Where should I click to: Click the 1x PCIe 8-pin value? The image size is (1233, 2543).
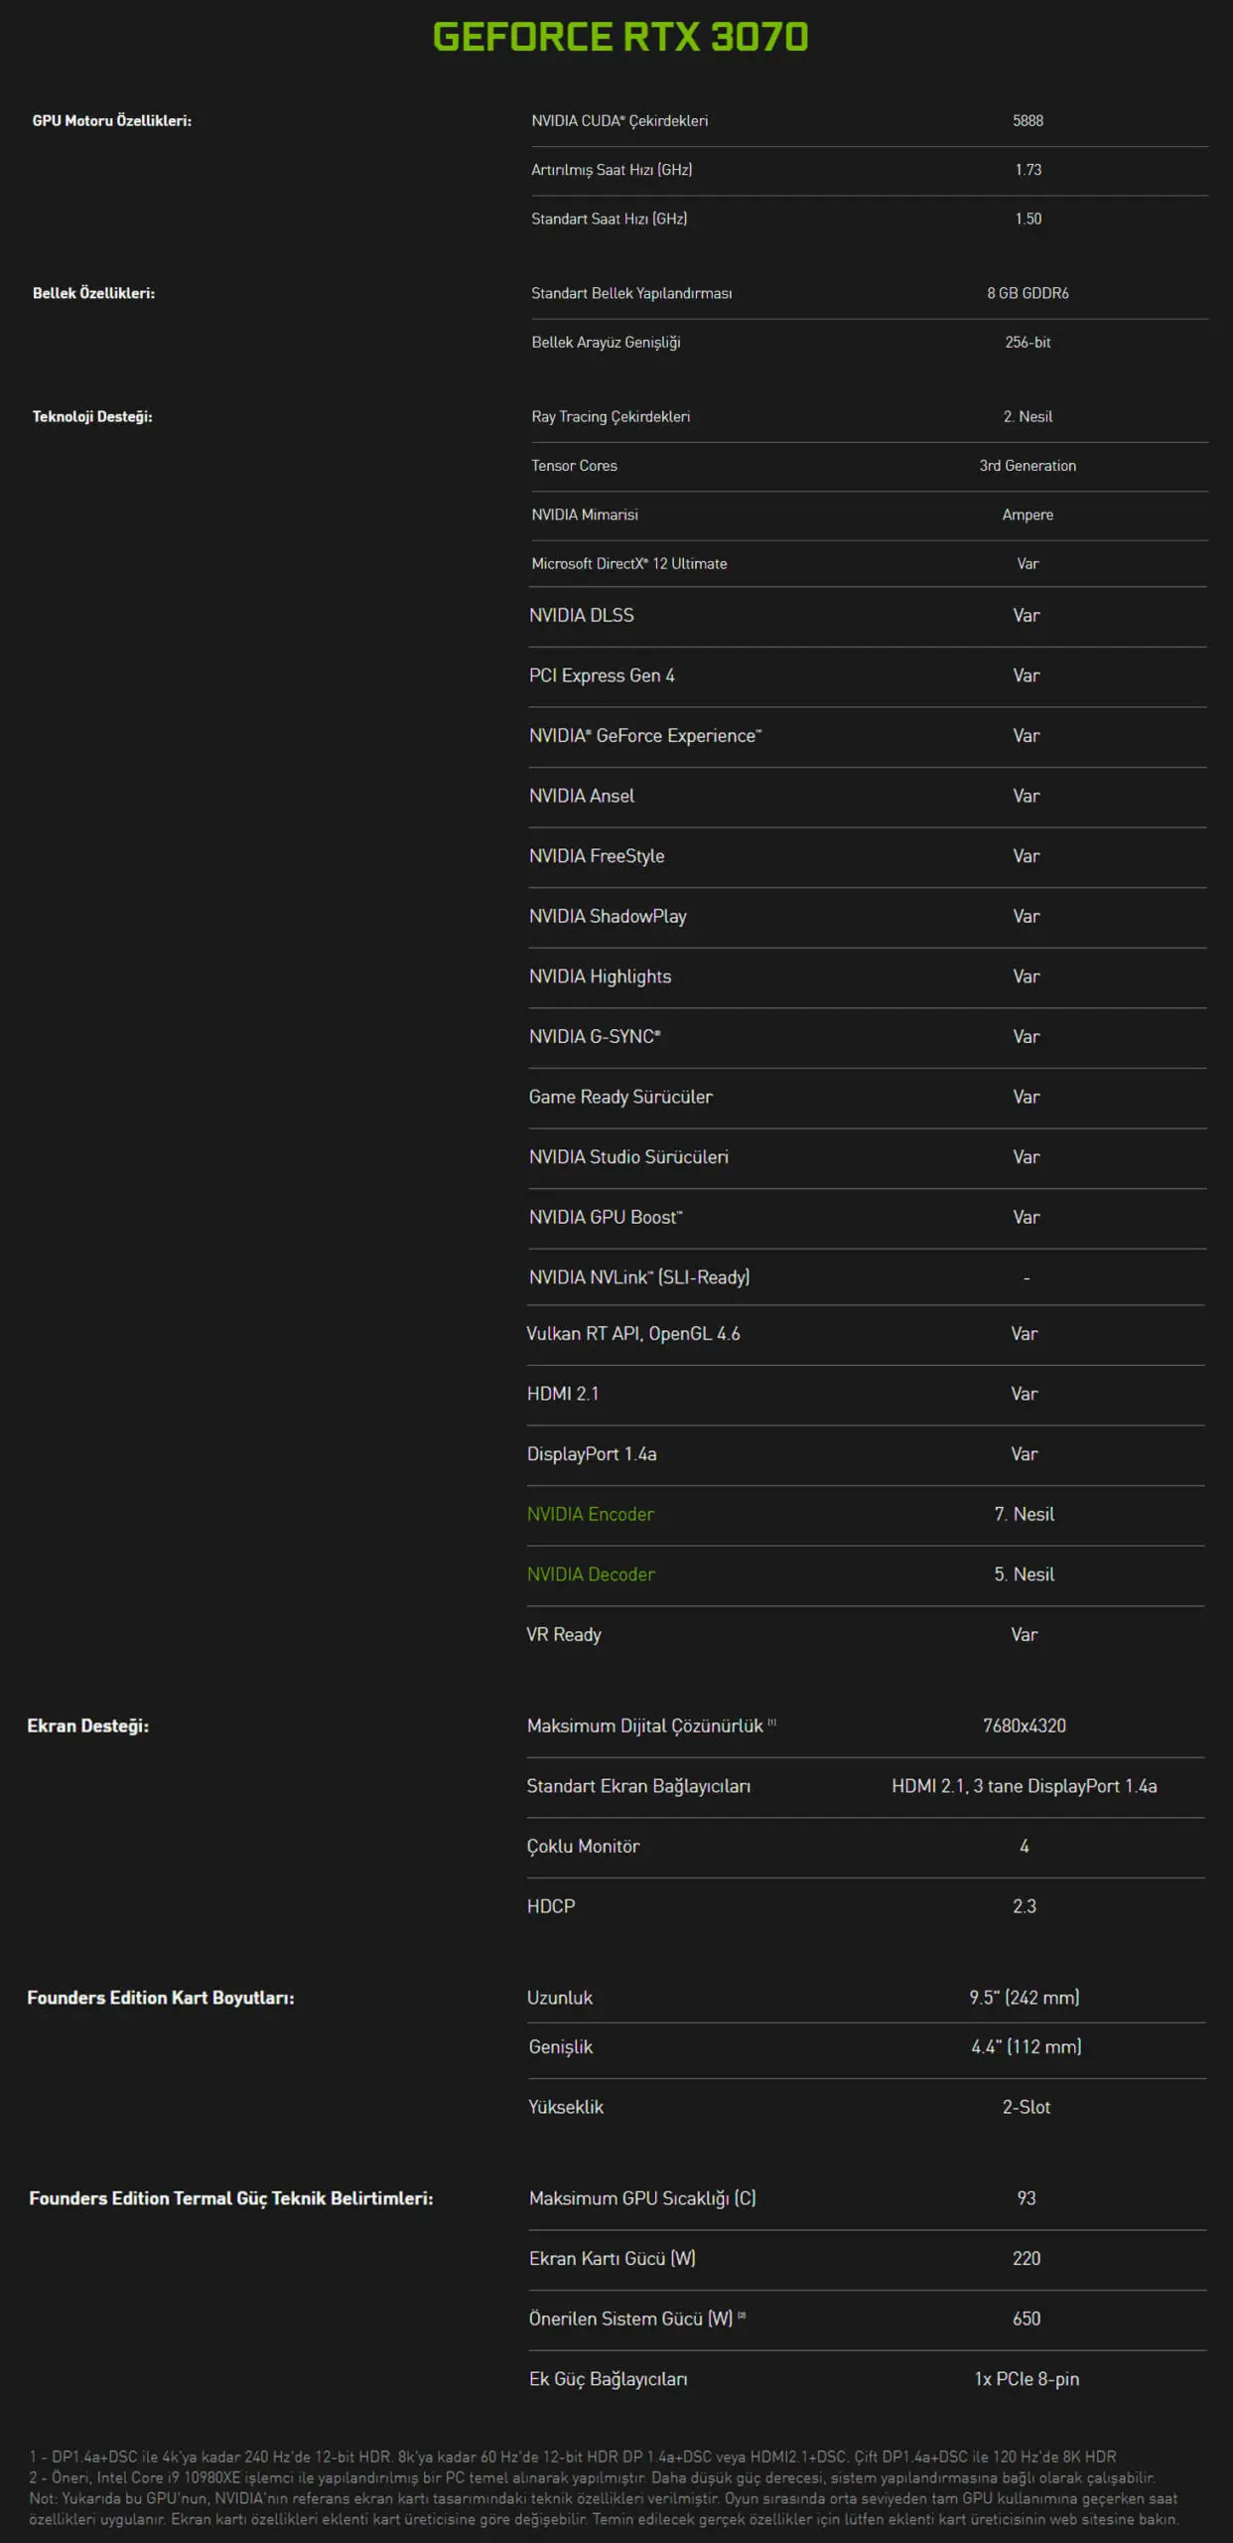[x=1027, y=2379]
